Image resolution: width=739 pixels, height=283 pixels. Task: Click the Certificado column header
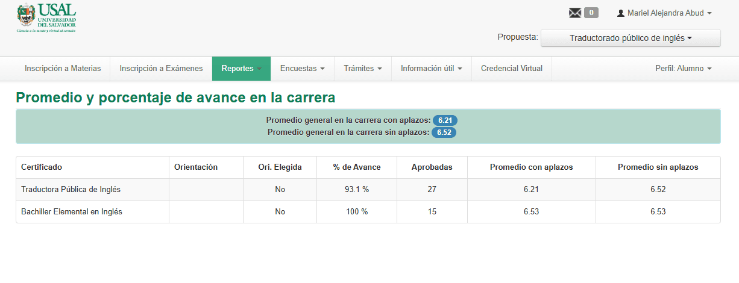(42, 167)
